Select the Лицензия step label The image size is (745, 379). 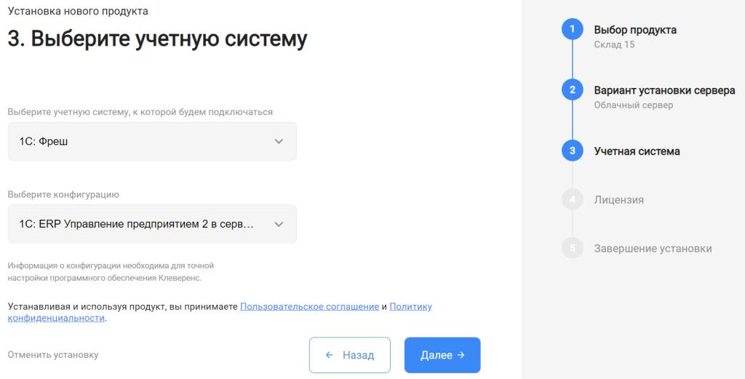(618, 200)
